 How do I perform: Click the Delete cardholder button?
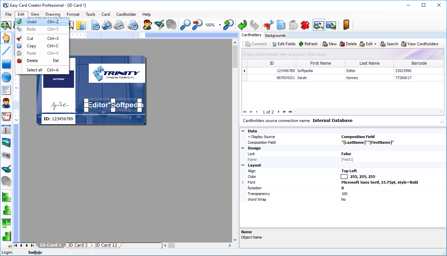click(348, 44)
